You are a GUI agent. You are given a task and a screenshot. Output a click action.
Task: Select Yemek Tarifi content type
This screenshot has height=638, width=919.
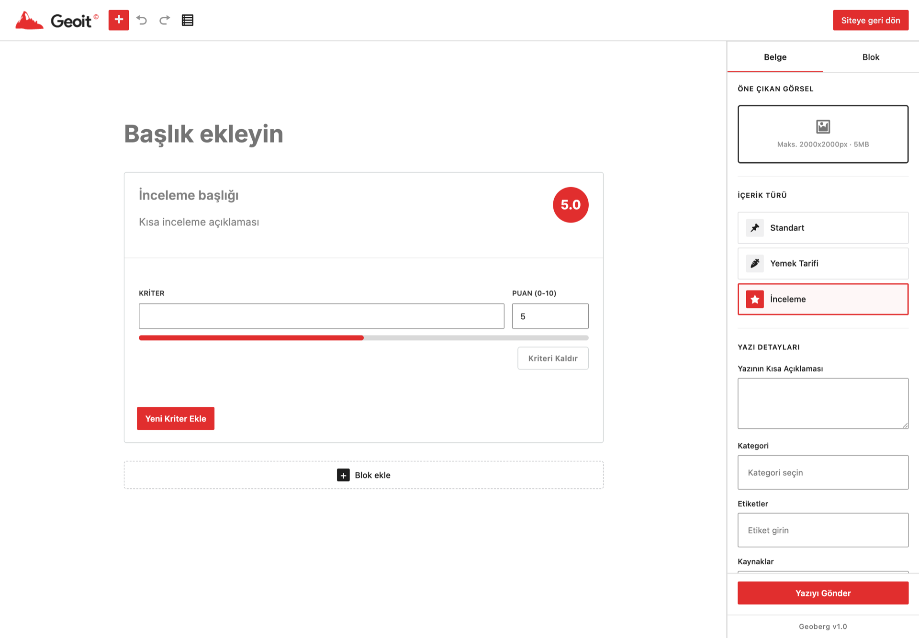click(x=823, y=263)
